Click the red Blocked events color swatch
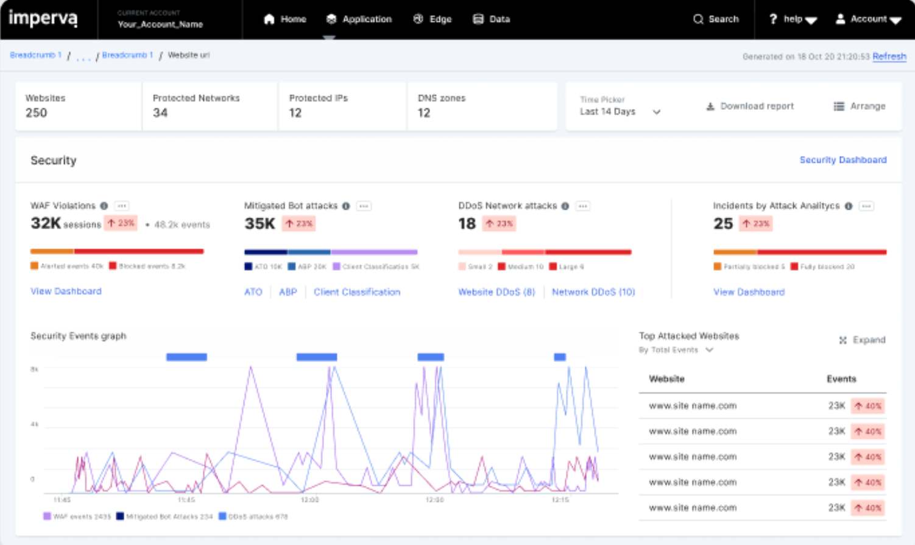This screenshot has height=545, width=915. pyautogui.click(x=112, y=266)
